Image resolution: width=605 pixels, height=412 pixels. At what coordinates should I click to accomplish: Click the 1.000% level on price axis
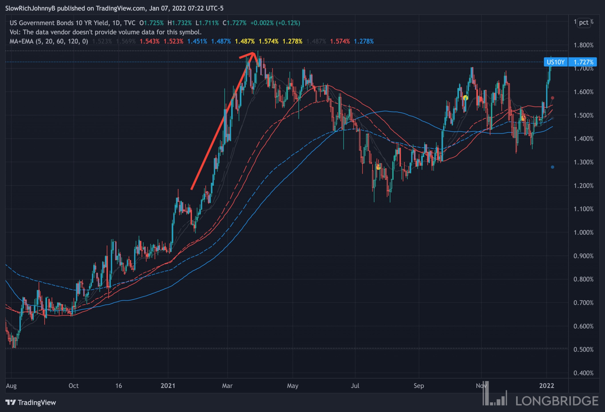coord(583,232)
